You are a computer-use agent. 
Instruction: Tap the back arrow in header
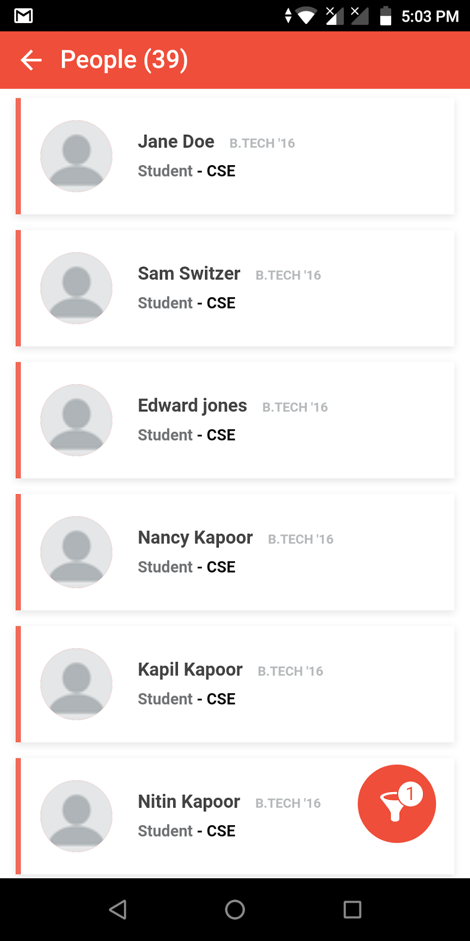(31, 60)
